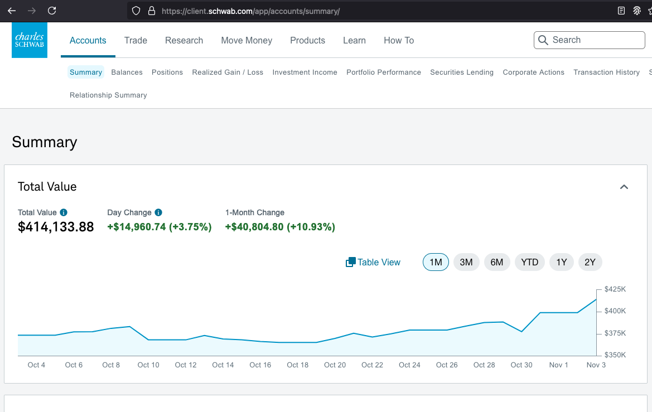Viewport: 652px width, 412px height.
Task: Open Relationship Summary link
Action: click(108, 95)
